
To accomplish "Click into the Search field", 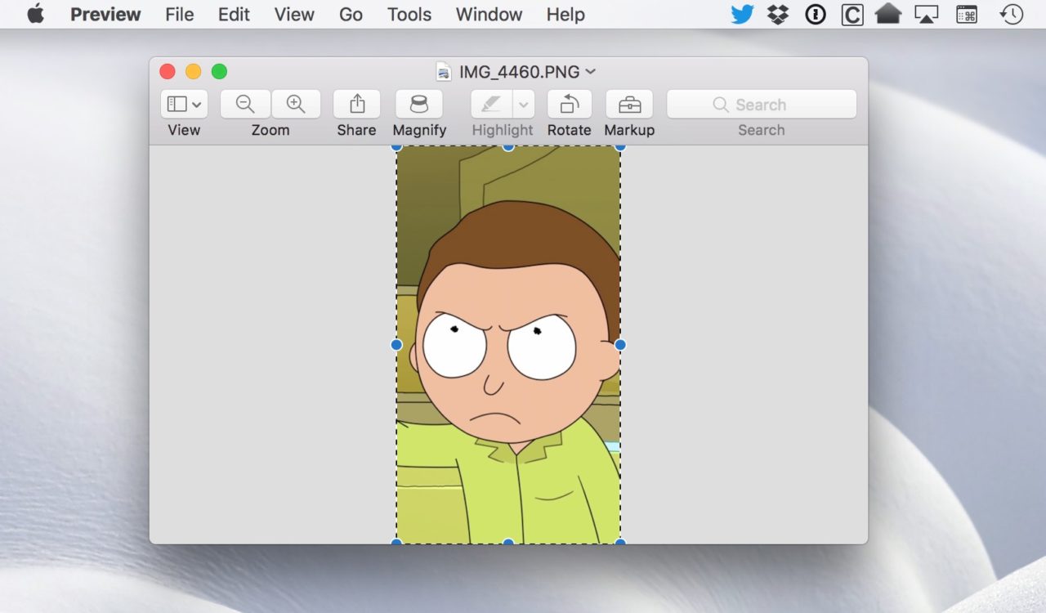I will 762,104.
